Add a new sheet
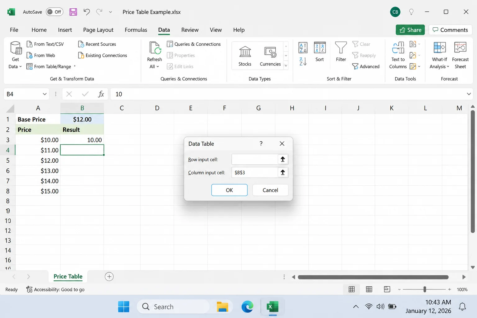The width and height of the screenshot is (477, 318). point(109,276)
